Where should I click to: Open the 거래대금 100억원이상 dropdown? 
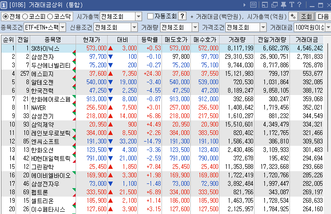click(328, 27)
